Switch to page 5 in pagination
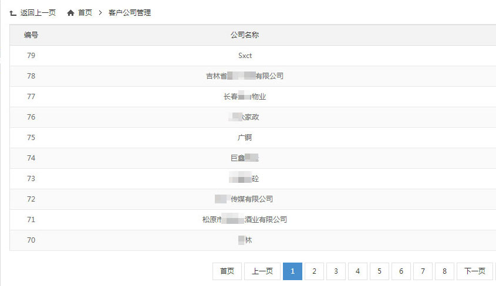Image resolution: width=496 pixels, height=286 pixels. [379, 271]
